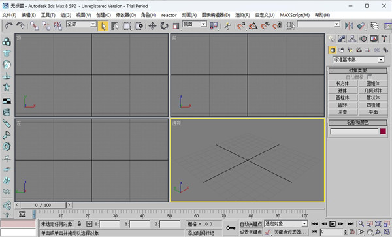Collapse the 名称和颜色 rollout

pos(358,123)
